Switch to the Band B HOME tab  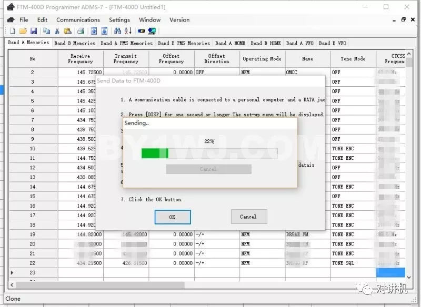[266, 43]
